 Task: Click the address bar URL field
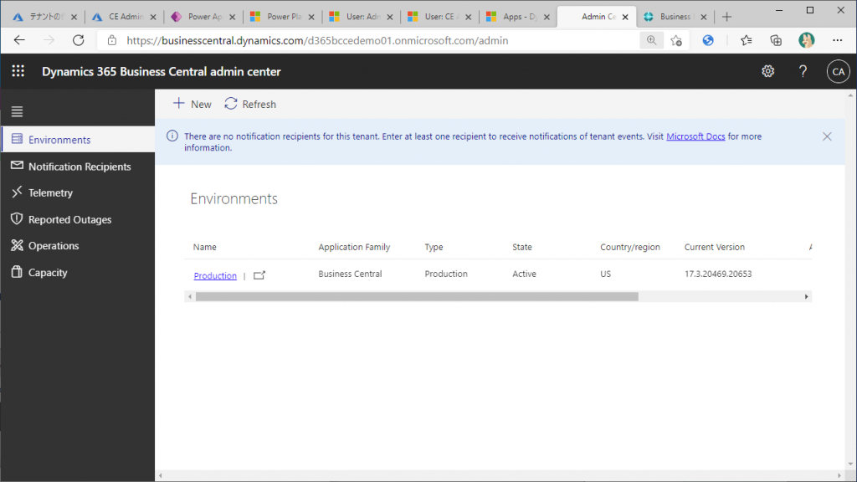point(317,40)
